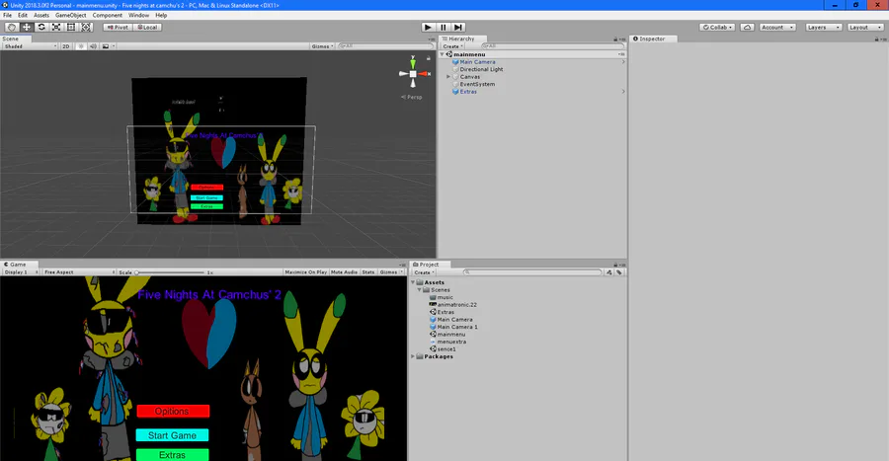This screenshot has height=461, width=889.
Task: Open Project Create menu
Action: point(424,272)
